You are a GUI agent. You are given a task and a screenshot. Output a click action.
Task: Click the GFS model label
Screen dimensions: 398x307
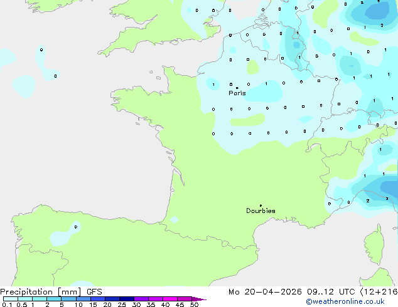point(94,292)
